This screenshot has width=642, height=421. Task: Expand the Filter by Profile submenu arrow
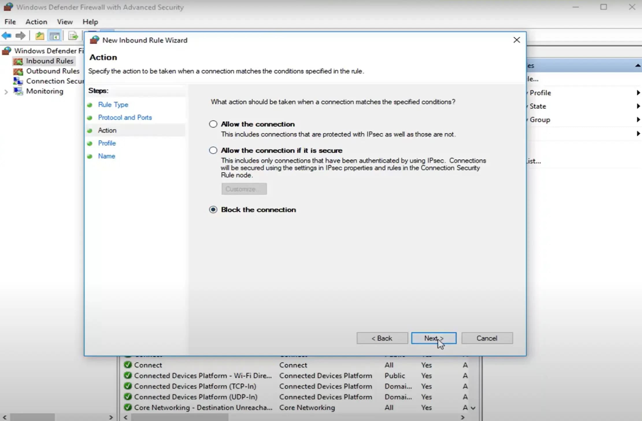click(x=638, y=93)
